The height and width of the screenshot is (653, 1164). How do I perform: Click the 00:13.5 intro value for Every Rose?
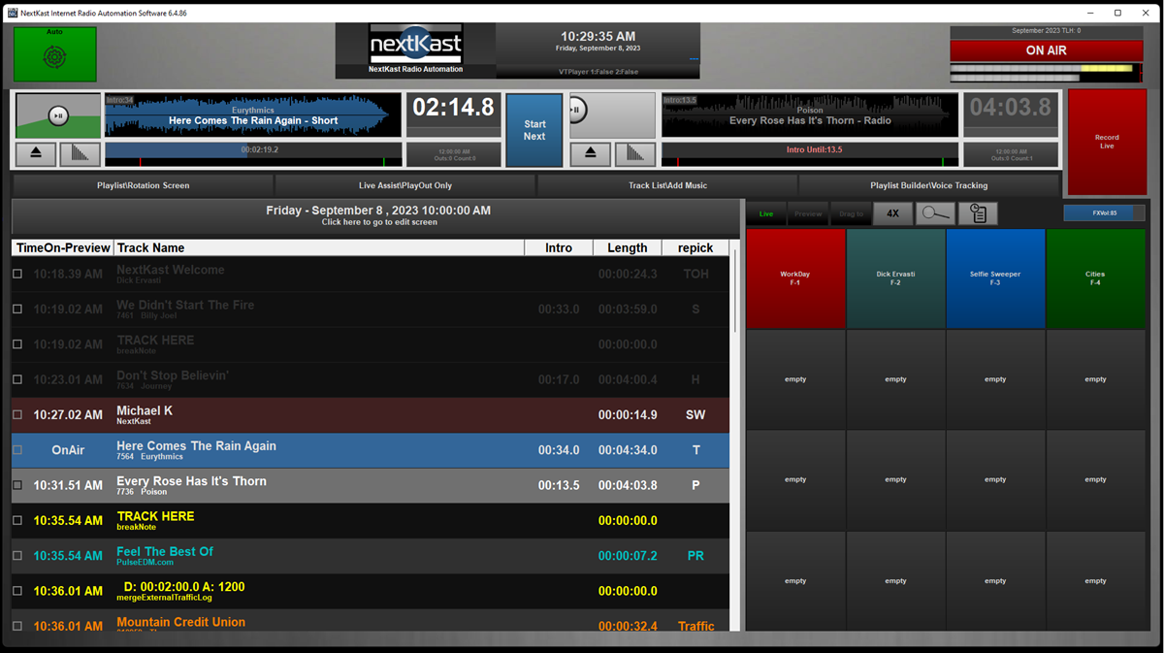click(x=559, y=485)
